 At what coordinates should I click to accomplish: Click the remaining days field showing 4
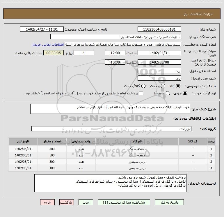point(84,53)
